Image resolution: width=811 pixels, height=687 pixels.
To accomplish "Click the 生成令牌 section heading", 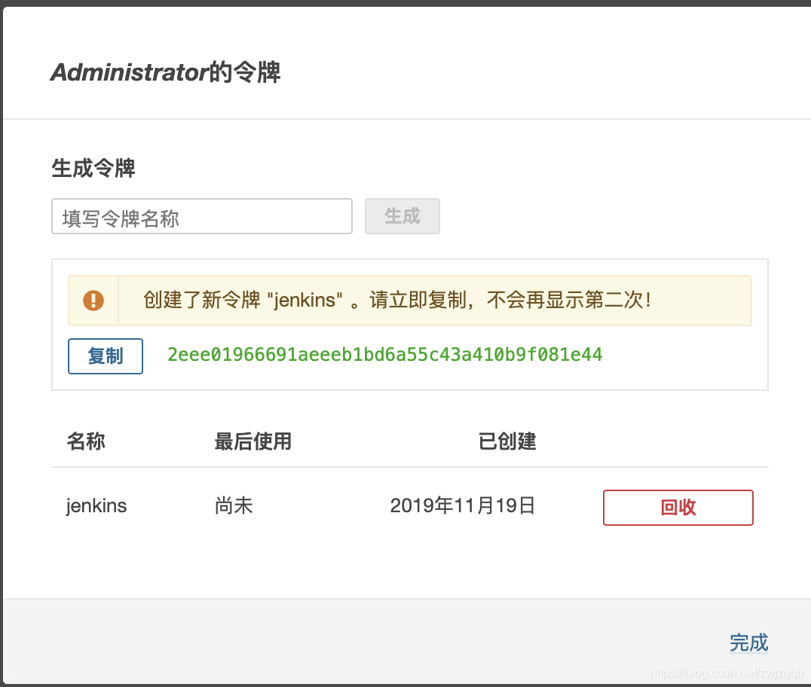I will 93,169.
